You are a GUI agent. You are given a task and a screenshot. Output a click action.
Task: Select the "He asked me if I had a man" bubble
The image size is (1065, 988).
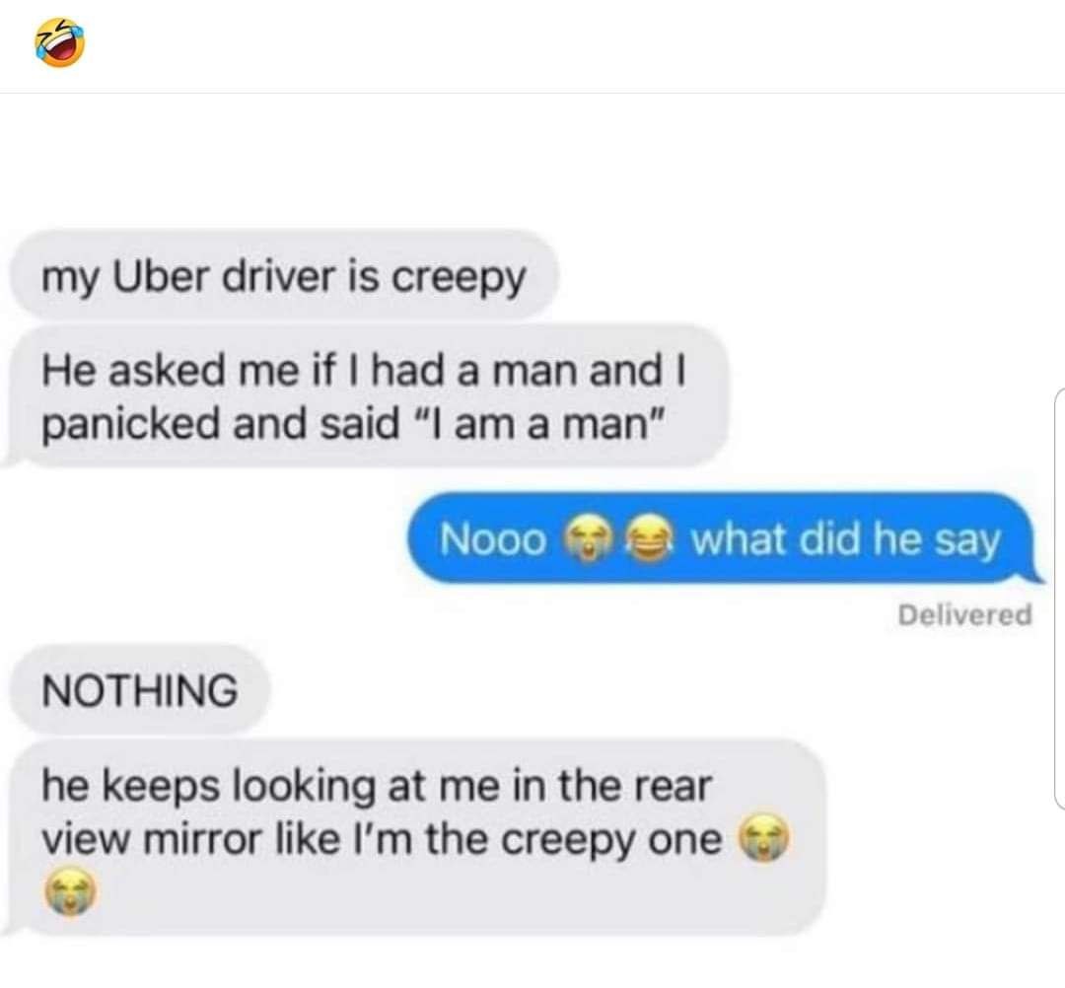coord(363,396)
